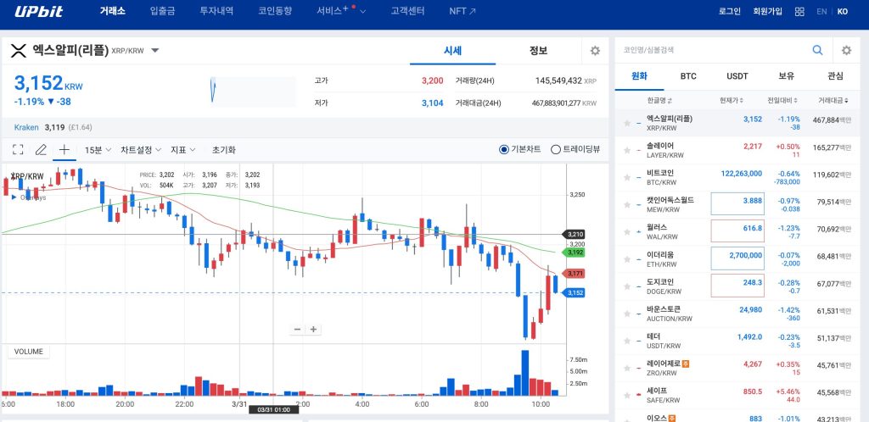
Task: Open 거래소 menu
Action: coord(113,11)
